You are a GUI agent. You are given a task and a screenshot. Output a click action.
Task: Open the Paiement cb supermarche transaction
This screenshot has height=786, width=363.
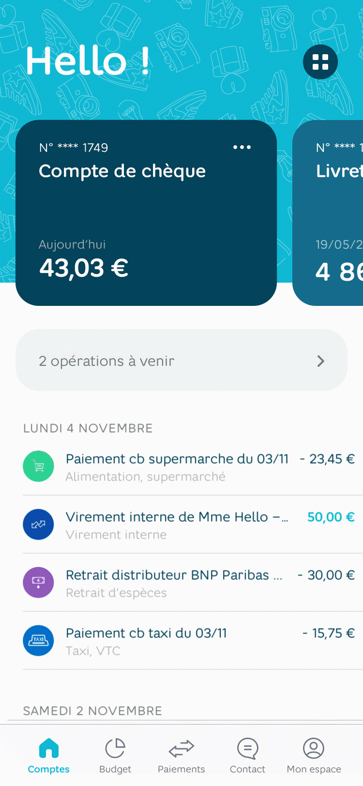click(x=177, y=459)
